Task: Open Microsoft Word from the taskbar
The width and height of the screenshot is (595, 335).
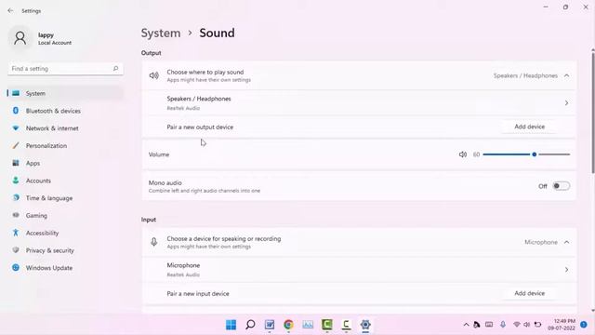Action: (270, 325)
